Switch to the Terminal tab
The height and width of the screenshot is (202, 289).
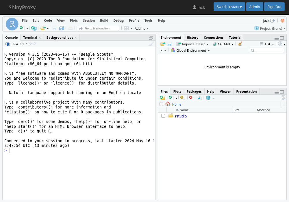pos(30,38)
